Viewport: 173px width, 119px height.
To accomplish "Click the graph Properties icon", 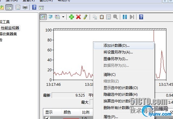I will tap(108, 17).
